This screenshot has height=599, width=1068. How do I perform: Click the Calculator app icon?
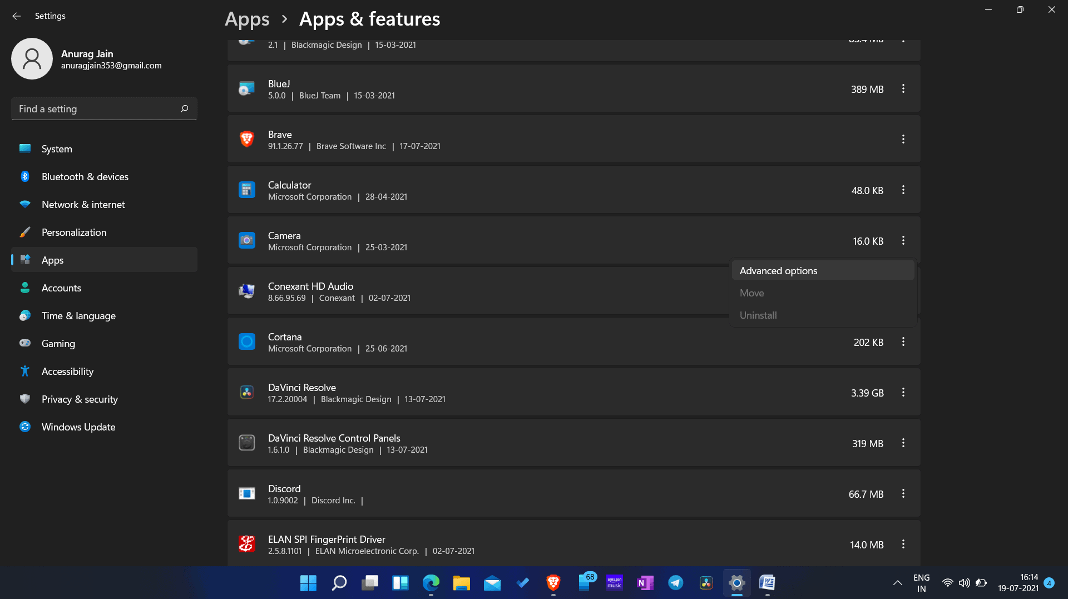(x=246, y=190)
